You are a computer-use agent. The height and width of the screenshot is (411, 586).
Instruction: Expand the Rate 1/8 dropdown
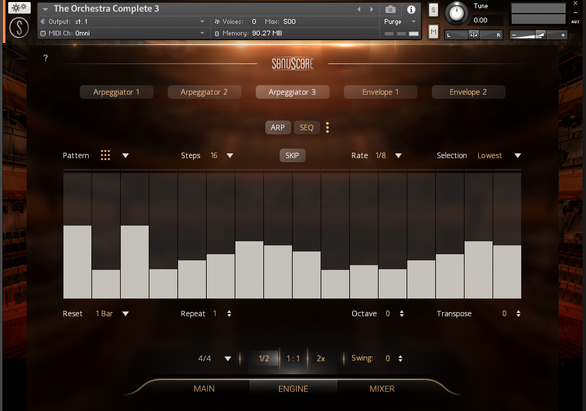[x=398, y=155]
